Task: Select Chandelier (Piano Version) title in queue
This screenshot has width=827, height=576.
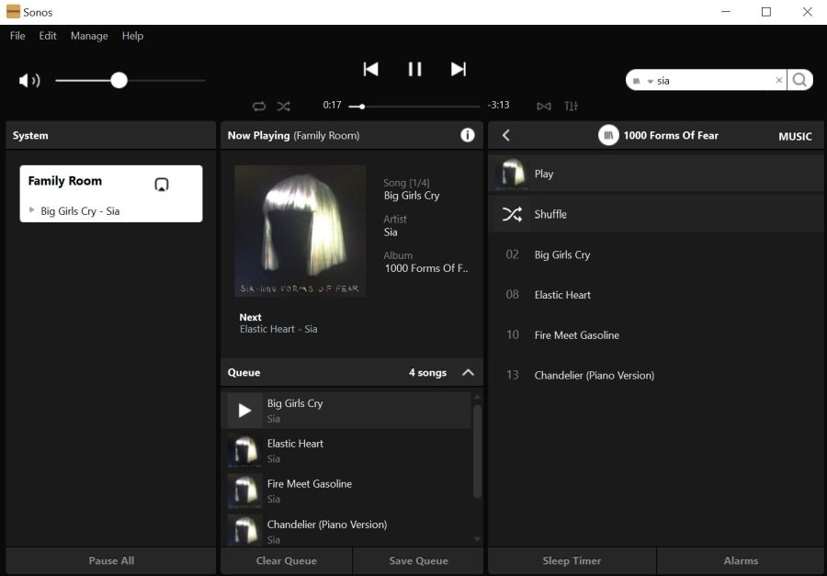Action: [327, 525]
